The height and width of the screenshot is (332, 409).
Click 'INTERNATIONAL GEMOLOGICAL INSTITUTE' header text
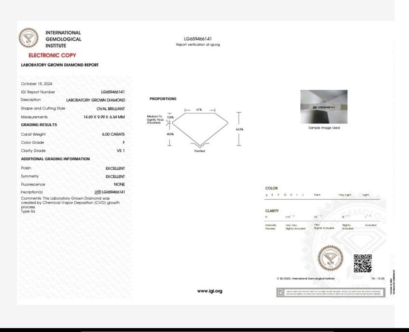63,39
